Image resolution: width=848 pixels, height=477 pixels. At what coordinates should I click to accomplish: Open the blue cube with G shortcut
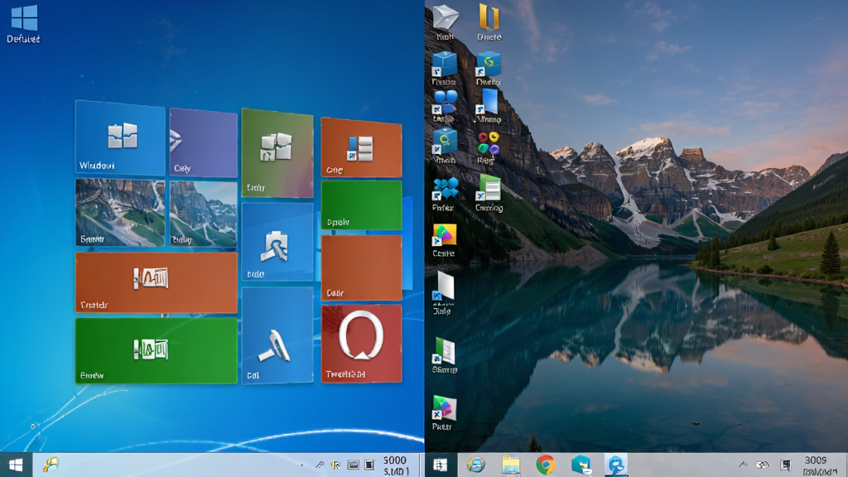coord(489,68)
